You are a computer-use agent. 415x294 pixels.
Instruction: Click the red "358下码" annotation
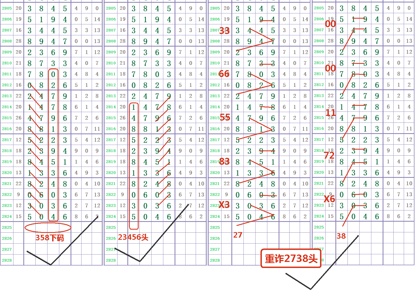tap(50, 238)
